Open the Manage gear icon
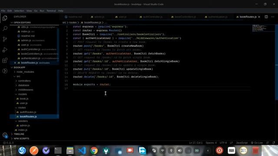Screen dimensions: 278x156 5,135
